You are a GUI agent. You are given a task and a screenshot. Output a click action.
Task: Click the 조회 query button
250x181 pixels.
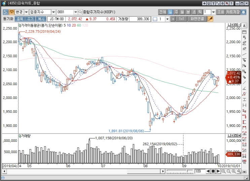pyautogui.click(x=221, y=12)
